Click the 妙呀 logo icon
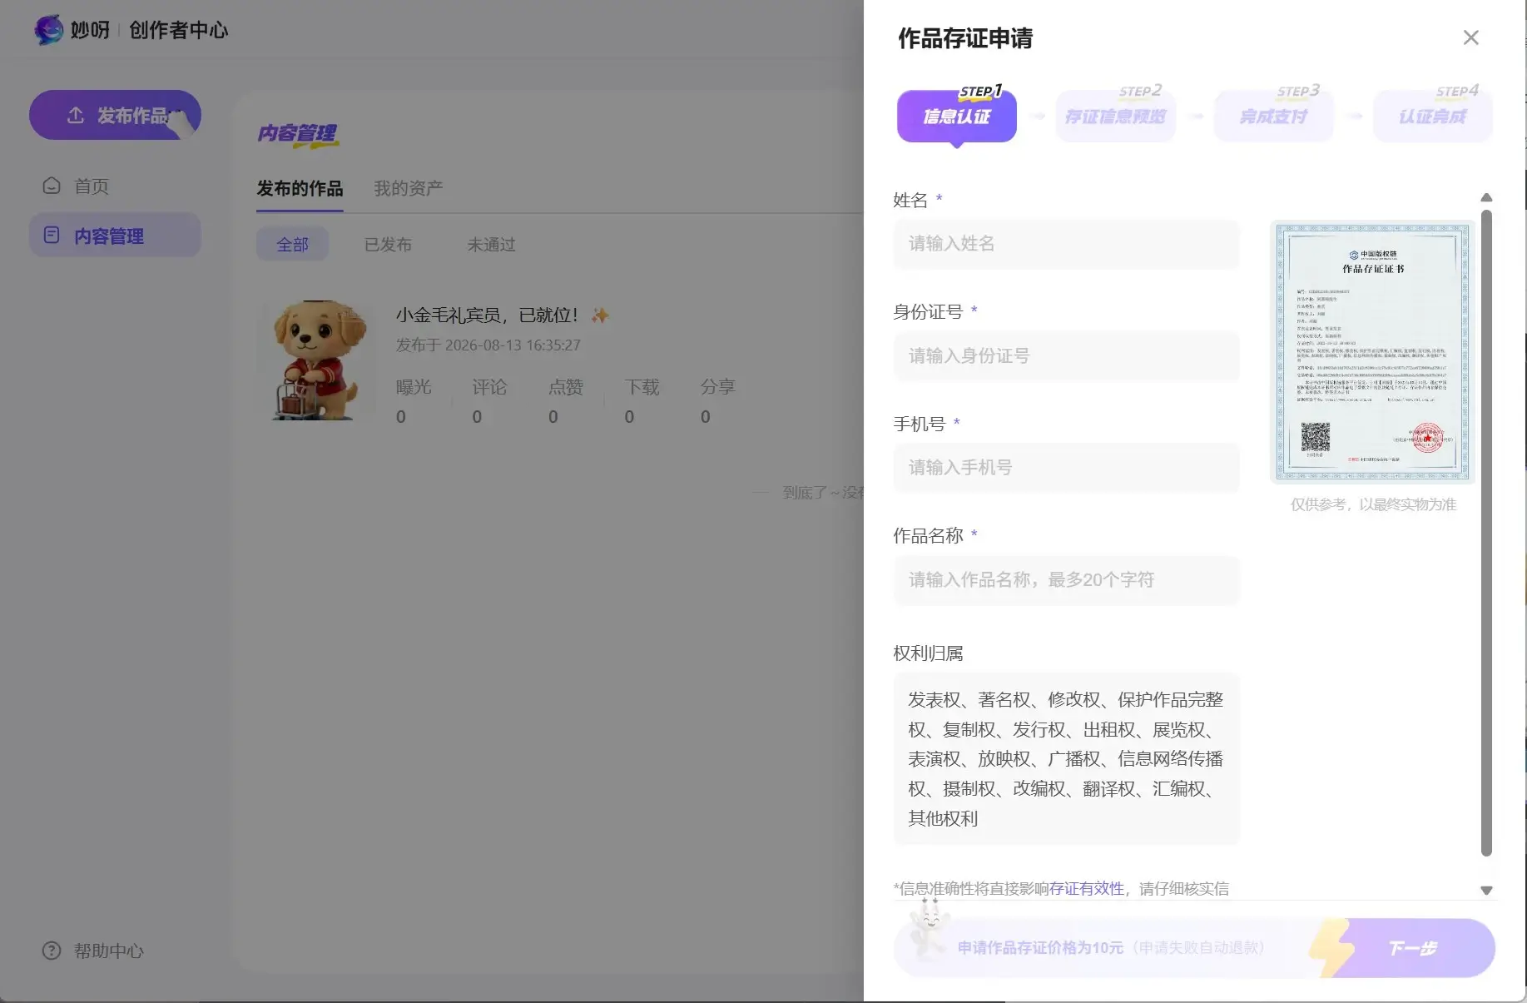Viewport: 1527px width, 1003px height. coord(49,30)
